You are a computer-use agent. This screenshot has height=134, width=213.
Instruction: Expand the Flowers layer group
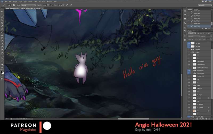click(x=192, y=49)
